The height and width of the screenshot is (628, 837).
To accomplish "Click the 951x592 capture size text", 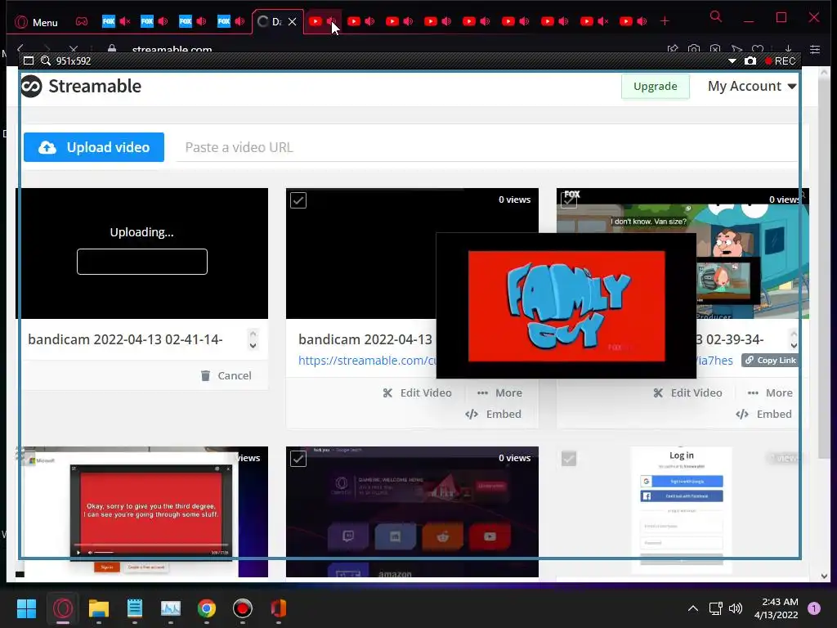I will coord(74,61).
